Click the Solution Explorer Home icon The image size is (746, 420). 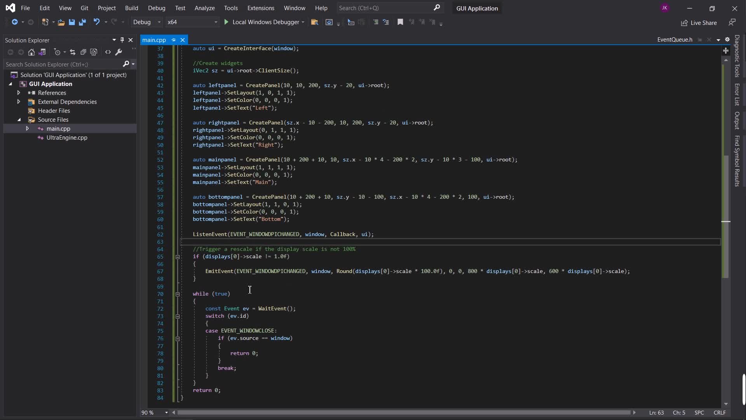pos(31,52)
